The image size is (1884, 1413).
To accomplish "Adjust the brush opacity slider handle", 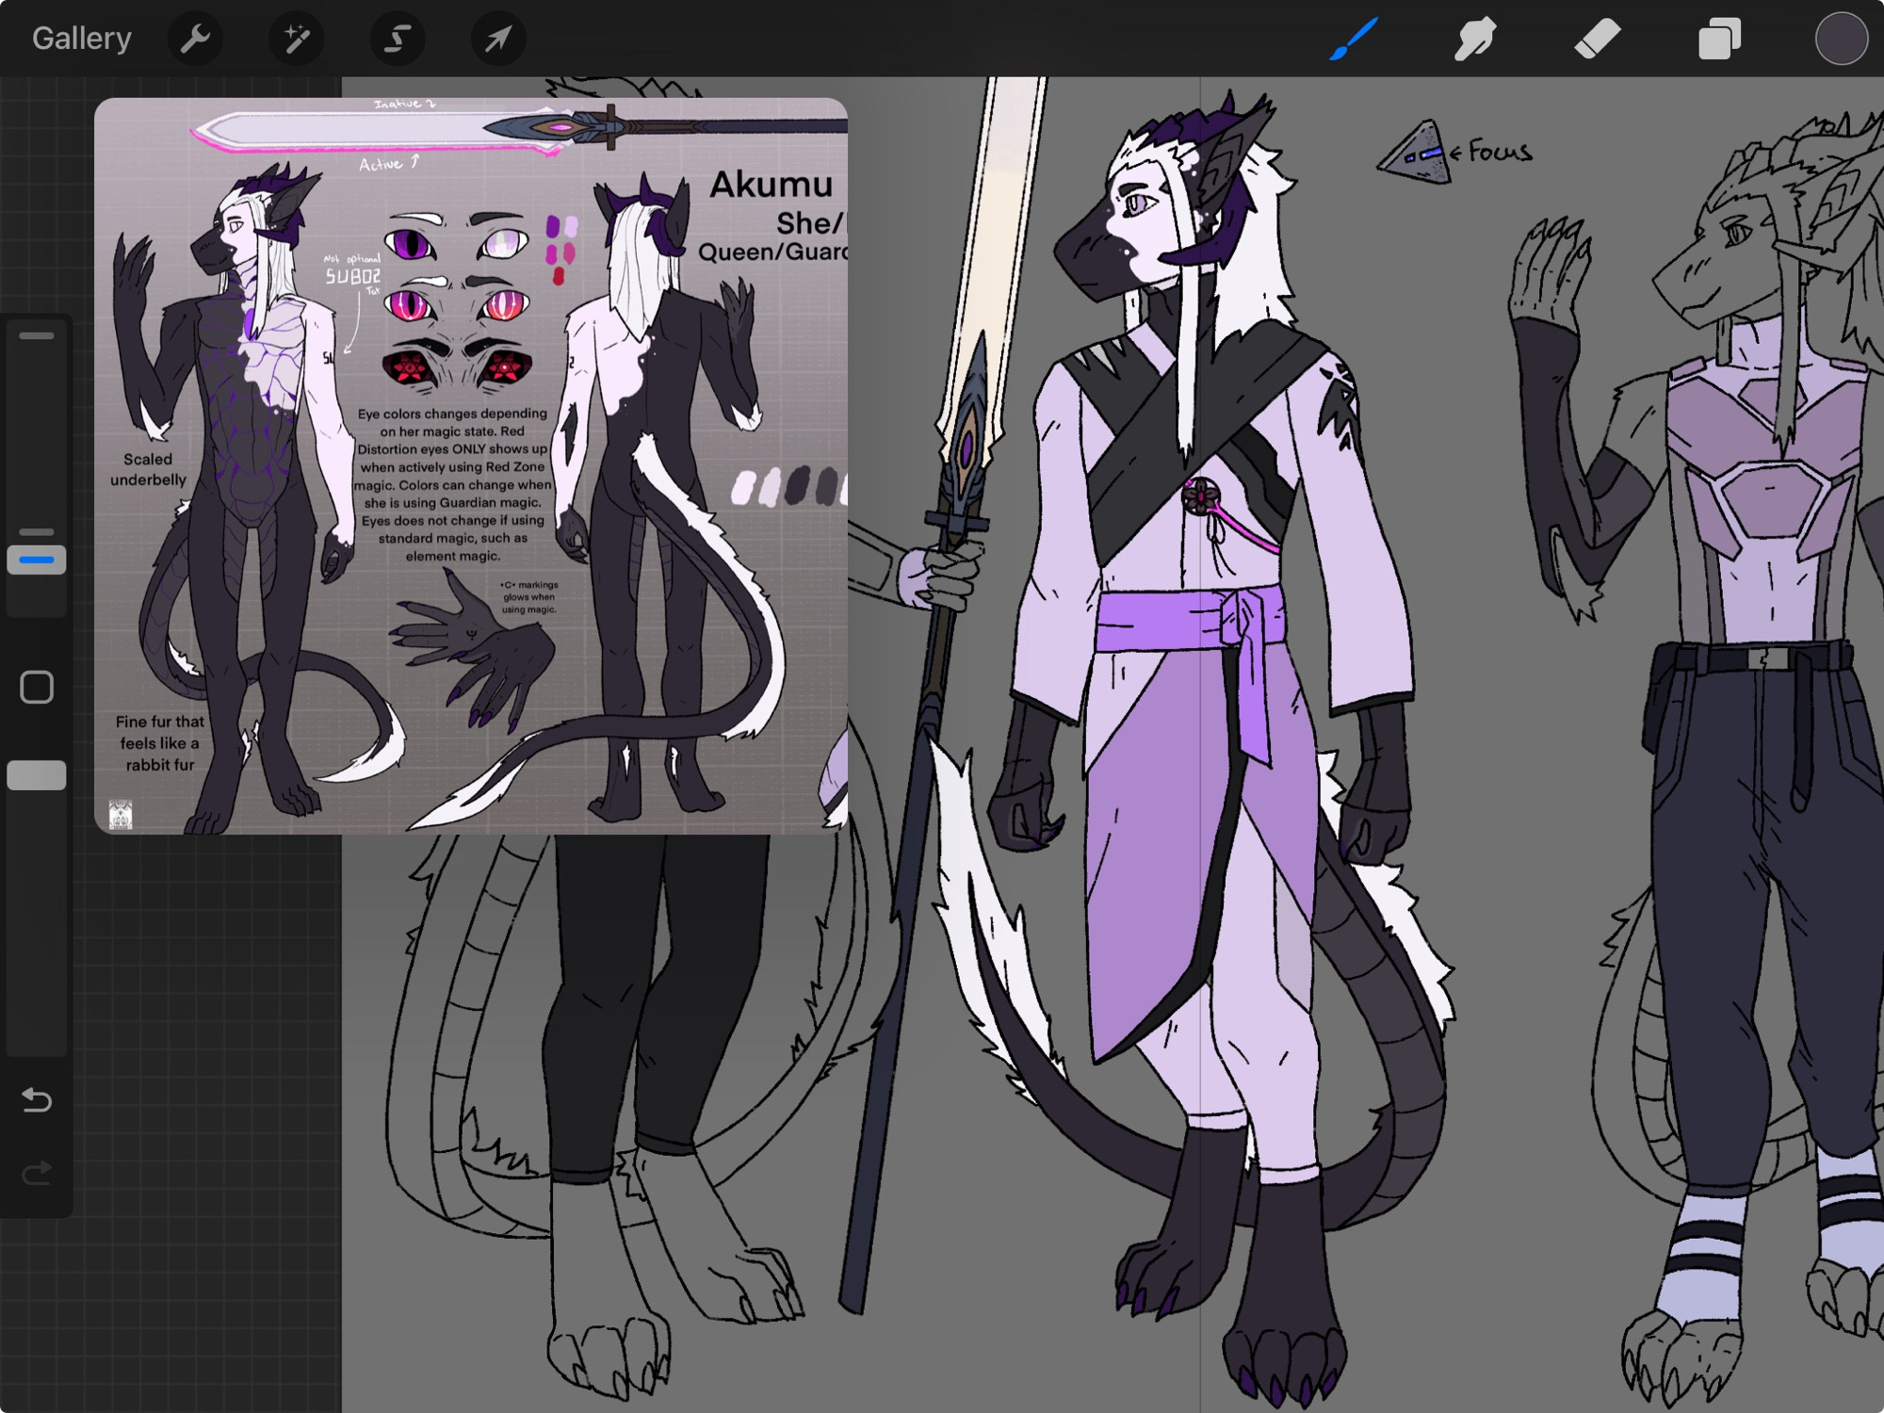I will (x=37, y=774).
